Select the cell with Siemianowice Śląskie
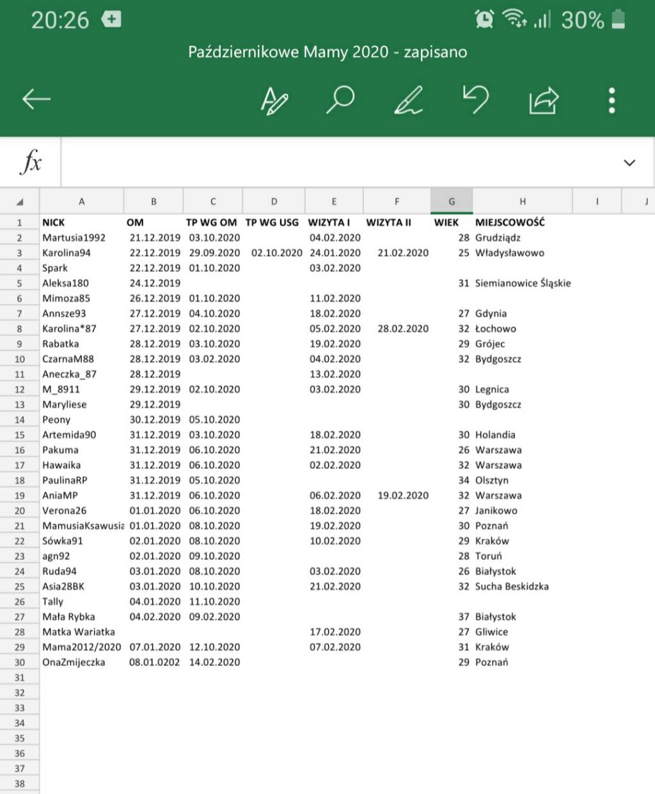This screenshot has width=655, height=794. [523, 283]
